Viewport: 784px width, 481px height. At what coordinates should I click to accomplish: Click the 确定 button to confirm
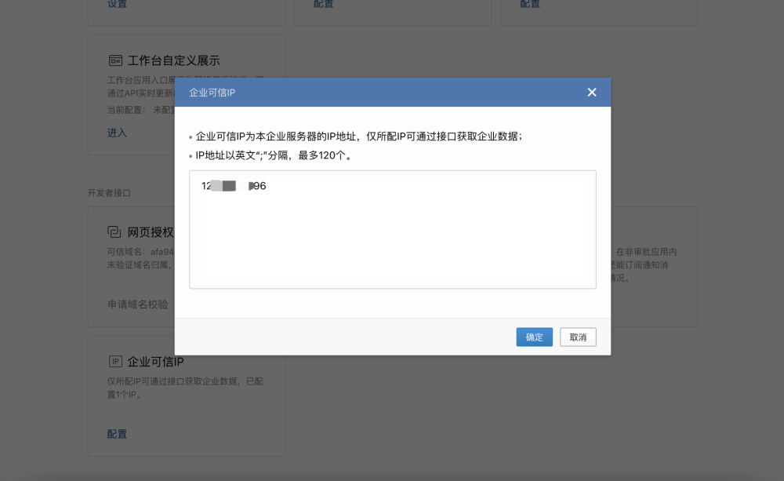[534, 337]
